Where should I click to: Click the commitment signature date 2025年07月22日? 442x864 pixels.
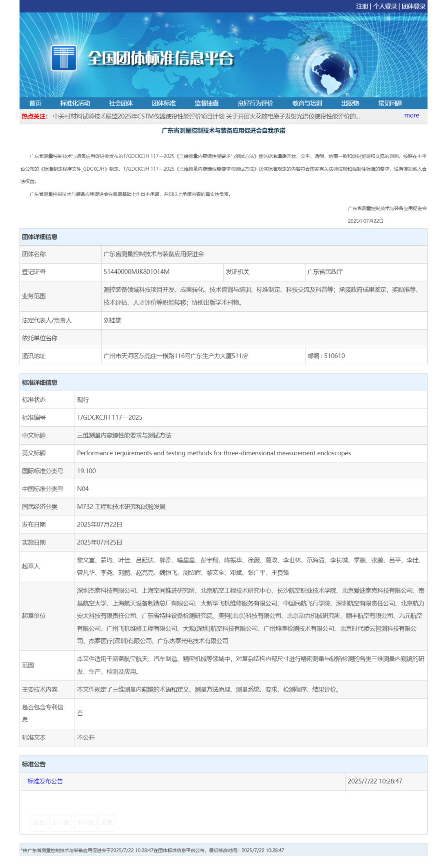point(365,221)
